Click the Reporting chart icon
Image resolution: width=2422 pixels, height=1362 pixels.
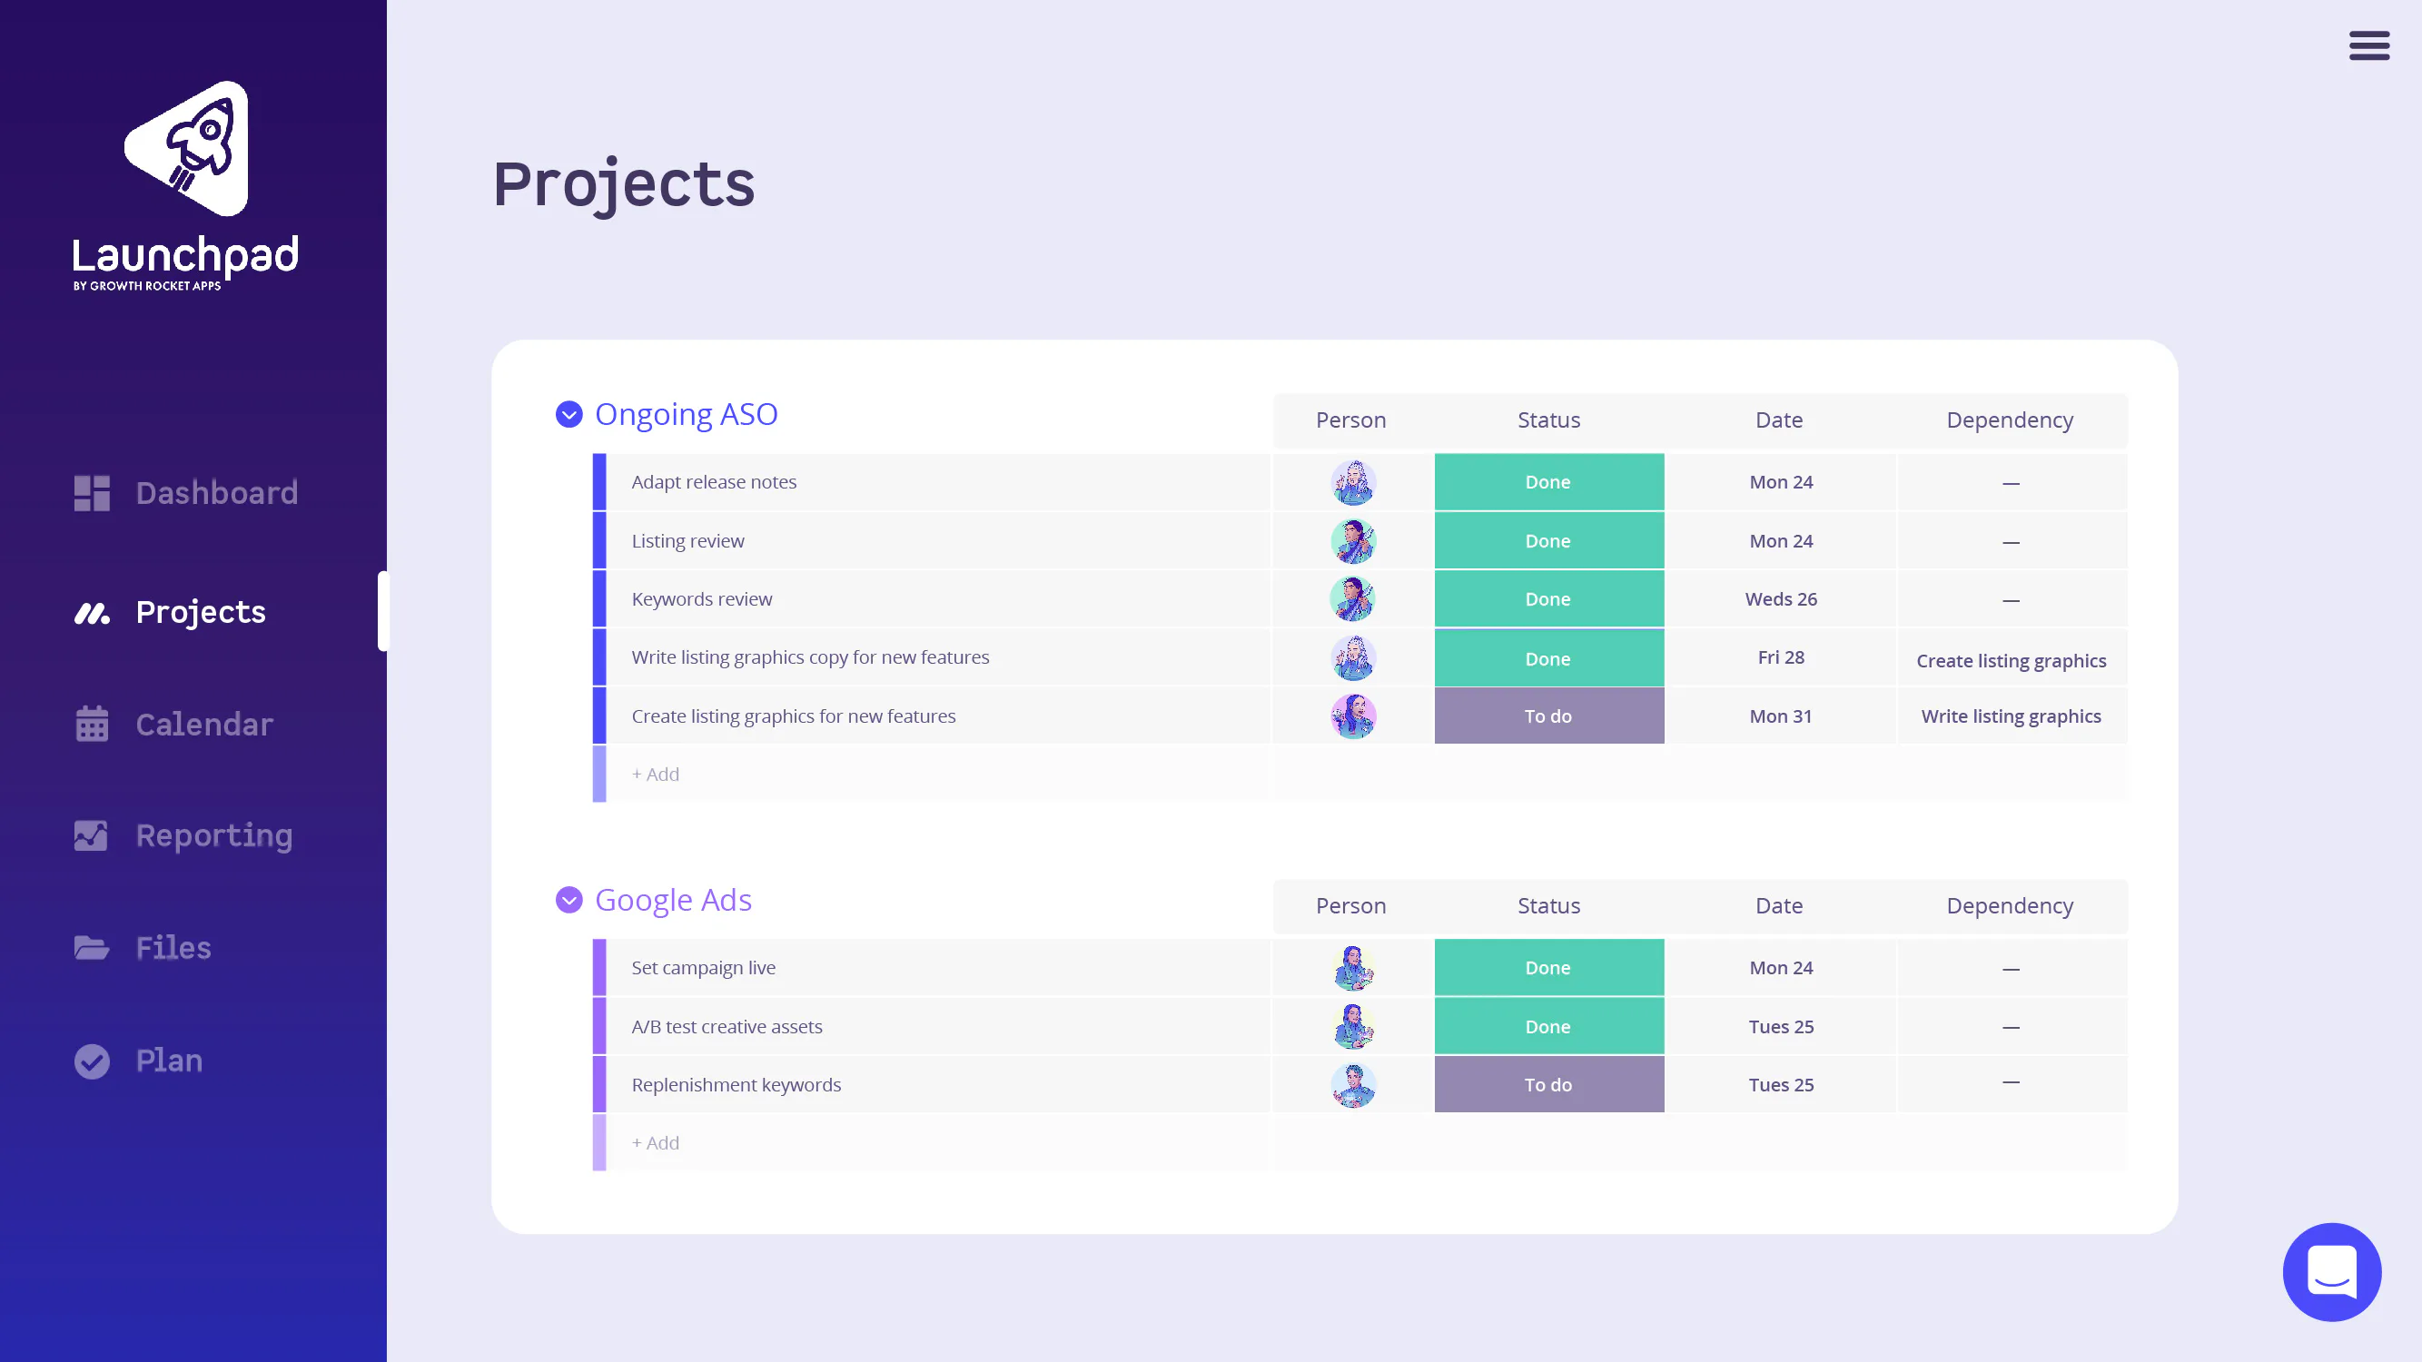point(91,835)
